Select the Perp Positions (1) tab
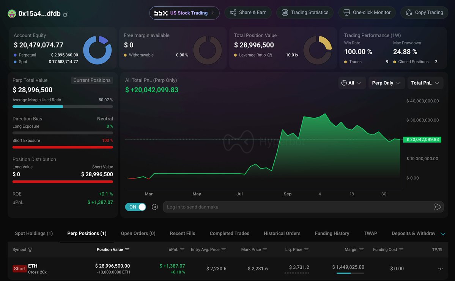The image size is (455, 281). 87,234
